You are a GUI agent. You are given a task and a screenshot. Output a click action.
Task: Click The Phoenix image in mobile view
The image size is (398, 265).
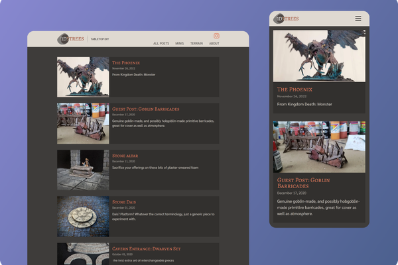(x=319, y=56)
